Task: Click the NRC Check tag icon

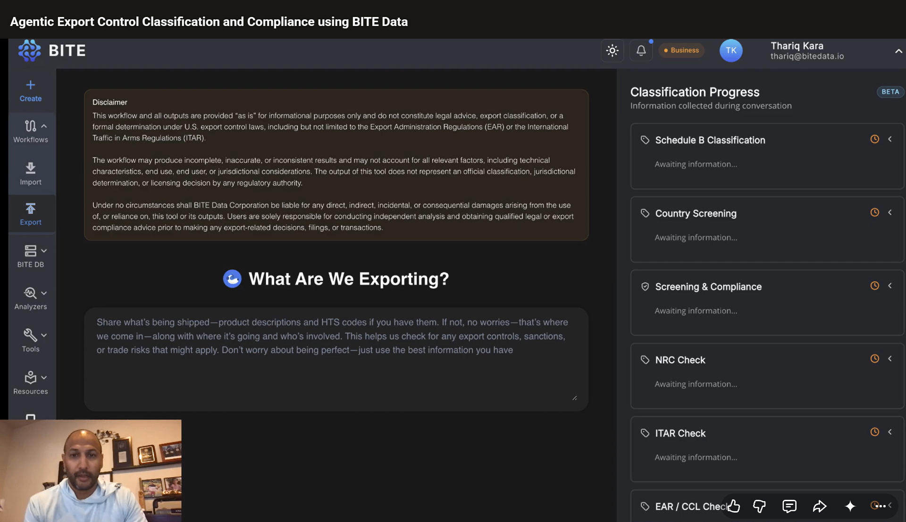Action: click(x=645, y=360)
